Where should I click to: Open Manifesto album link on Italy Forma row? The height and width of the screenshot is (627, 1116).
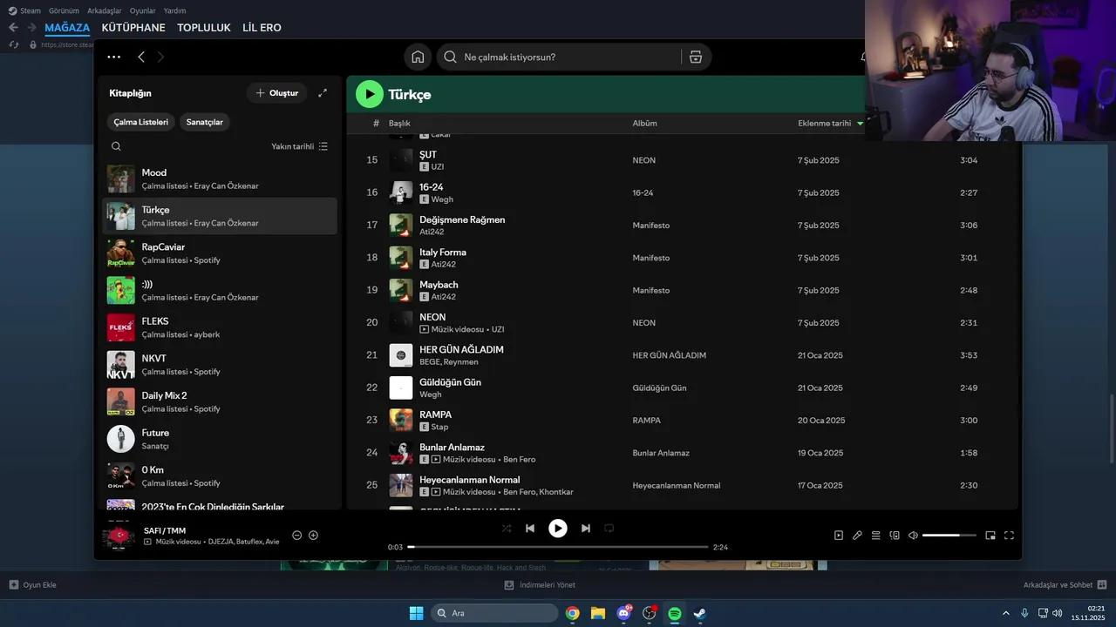point(651,258)
